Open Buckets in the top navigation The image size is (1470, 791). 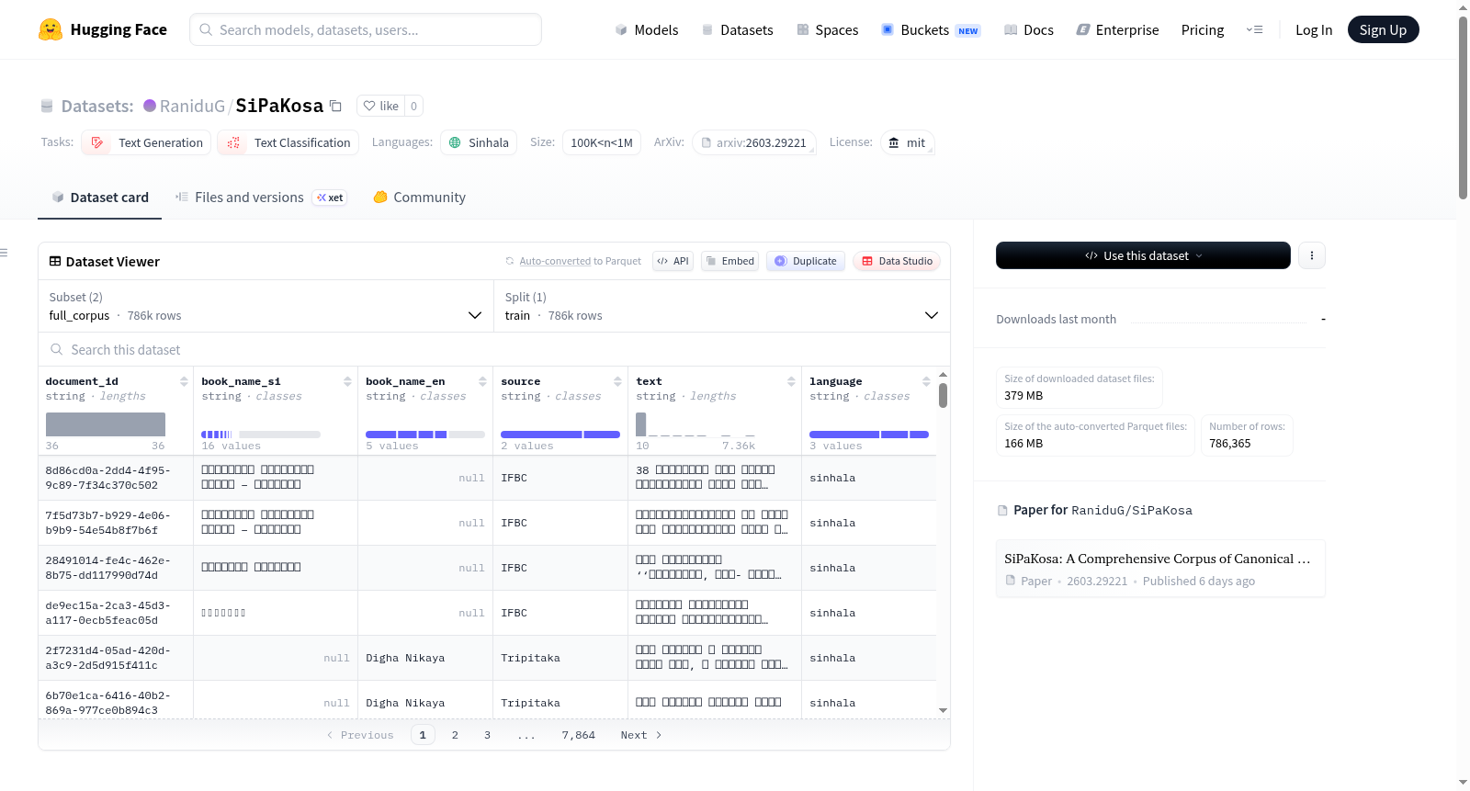[931, 29]
